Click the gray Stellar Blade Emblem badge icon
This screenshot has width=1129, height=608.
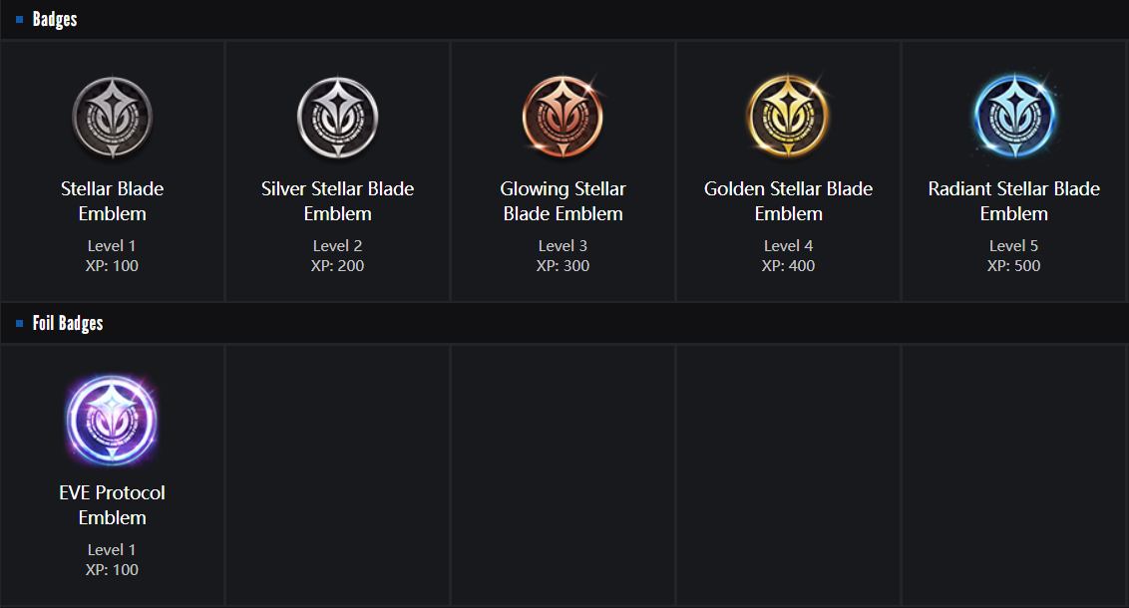[x=113, y=118]
